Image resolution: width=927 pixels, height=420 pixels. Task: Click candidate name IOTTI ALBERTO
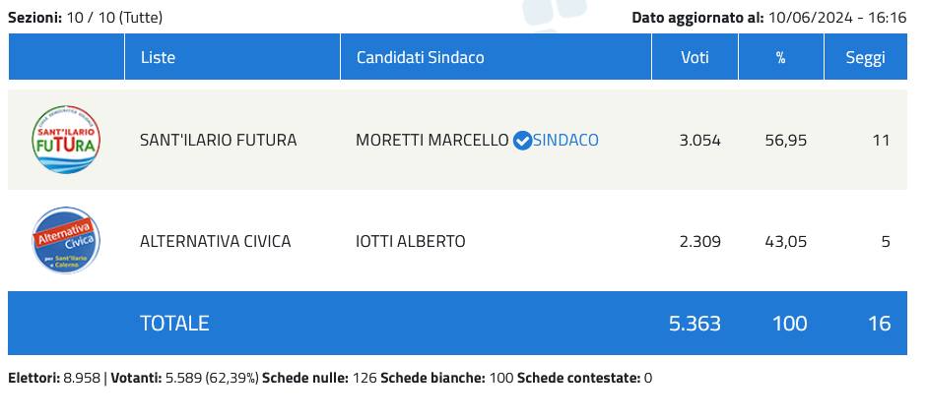[x=410, y=241]
